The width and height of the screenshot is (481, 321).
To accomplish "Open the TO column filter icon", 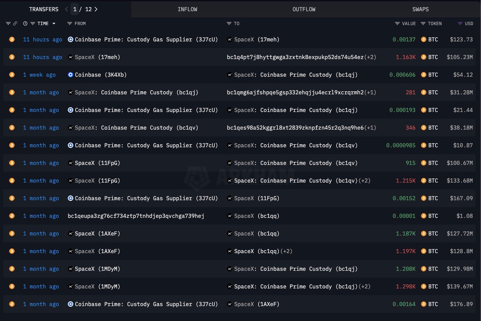I will (229, 23).
